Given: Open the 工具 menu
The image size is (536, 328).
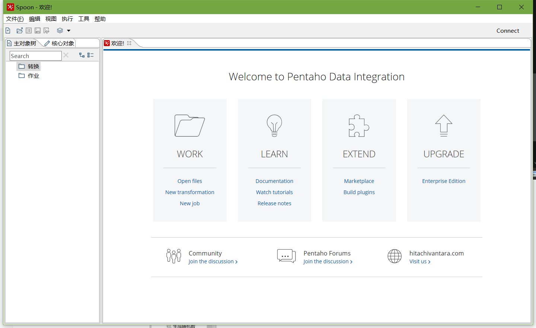Looking at the screenshot, I should pyautogui.click(x=84, y=19).
